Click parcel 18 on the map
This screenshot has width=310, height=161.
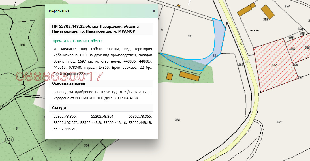(x=190, y=36)
